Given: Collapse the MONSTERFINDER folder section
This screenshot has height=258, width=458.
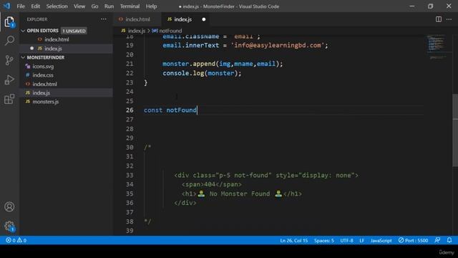Looking at the screenshot, I should pyautogui.click(x=23, y=57).
